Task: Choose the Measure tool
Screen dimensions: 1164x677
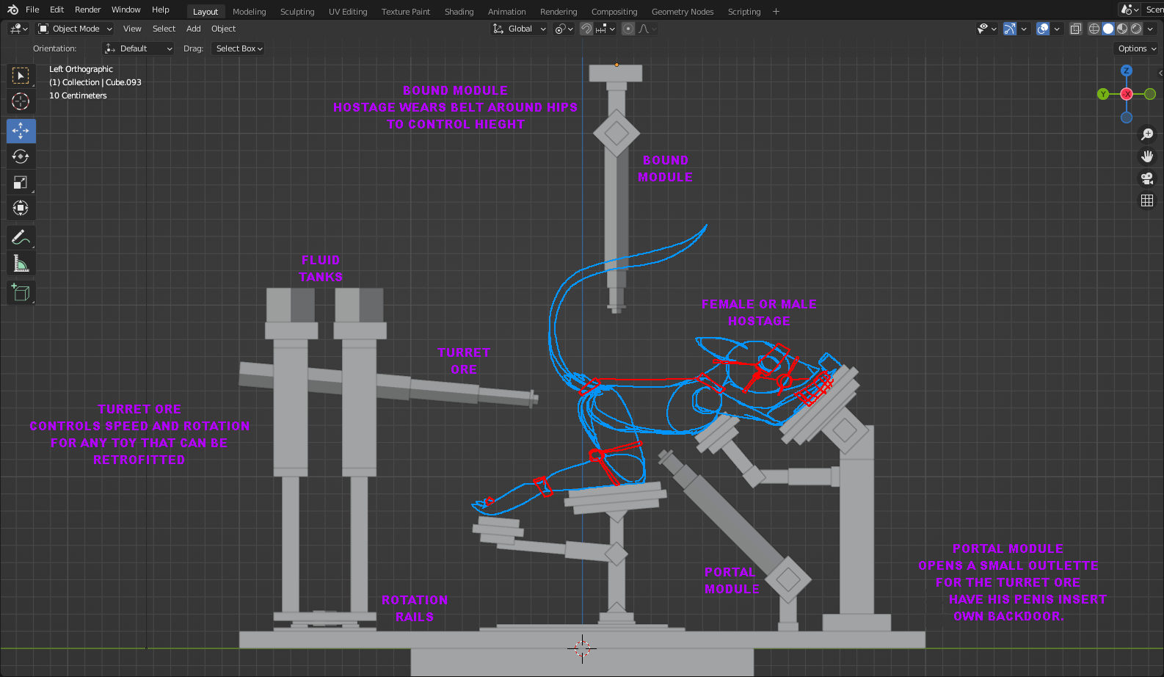Action: tap(21, 264)
